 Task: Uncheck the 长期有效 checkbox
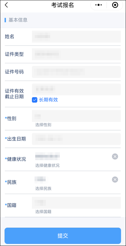[35, 100]
